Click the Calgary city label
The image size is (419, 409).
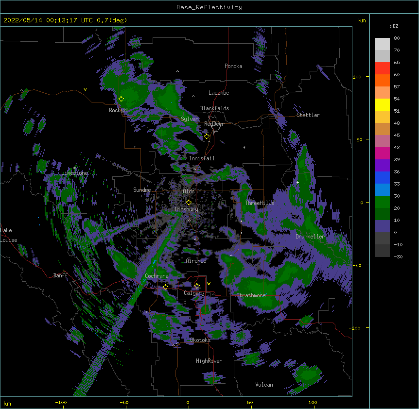194,293
